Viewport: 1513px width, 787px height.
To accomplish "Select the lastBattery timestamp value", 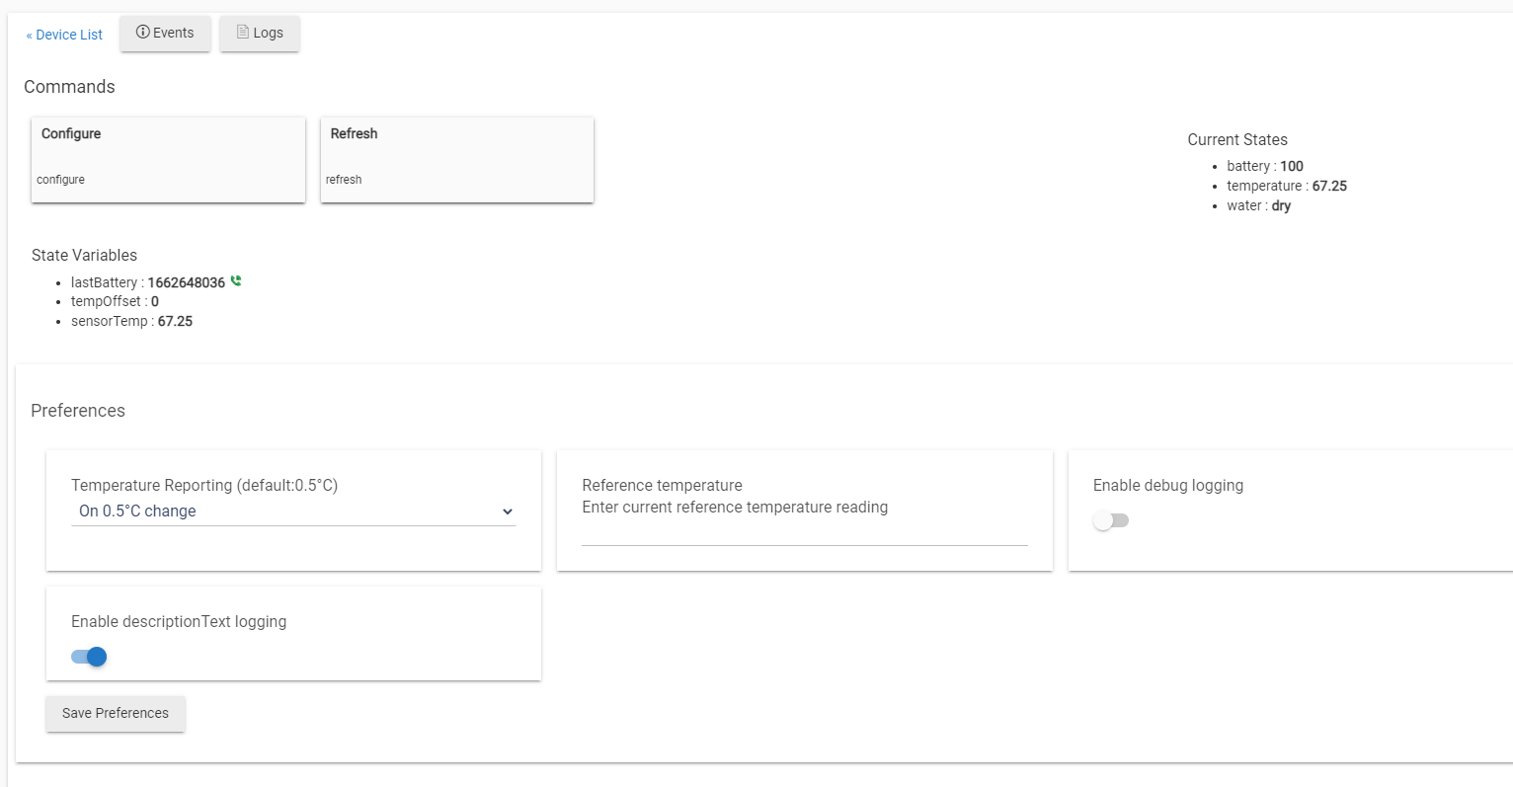I will pyautogui.click(x=186, y=282).
